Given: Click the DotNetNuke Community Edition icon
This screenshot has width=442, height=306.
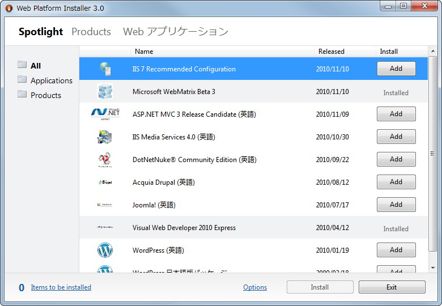Looking at the screenshot, I should click(x=105, y=159).
